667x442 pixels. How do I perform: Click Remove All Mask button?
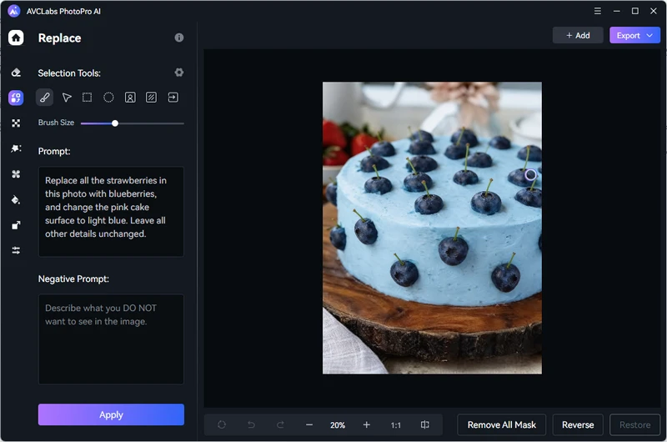502,424
